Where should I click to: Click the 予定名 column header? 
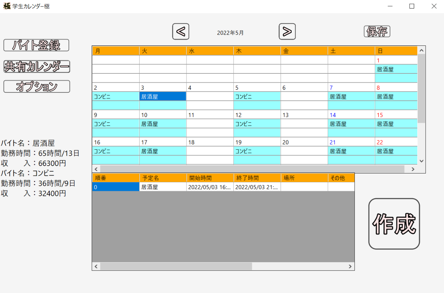pos(163,178)
